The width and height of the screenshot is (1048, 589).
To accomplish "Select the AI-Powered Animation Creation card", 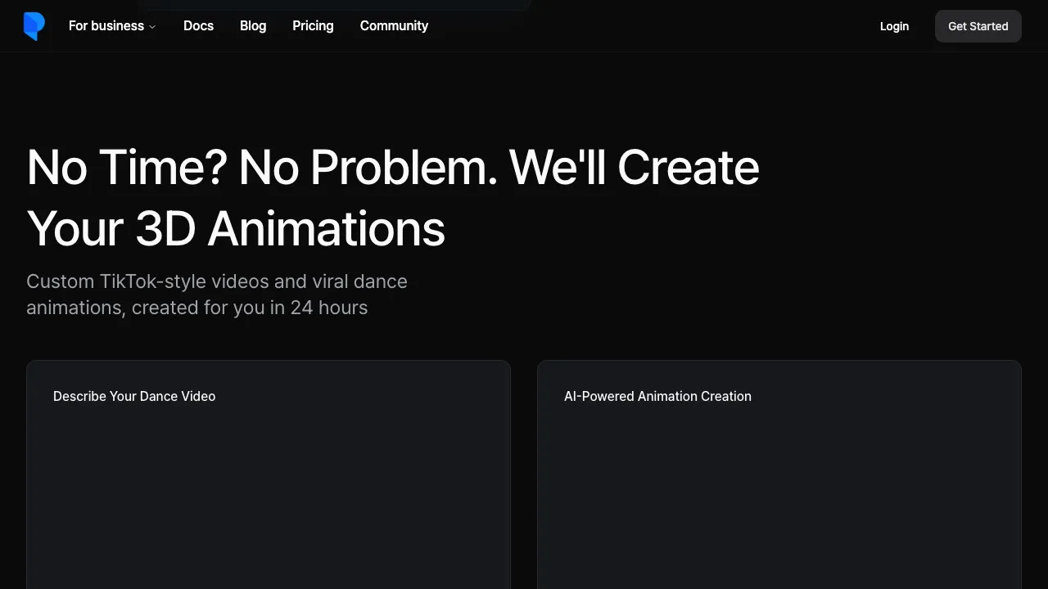I will (779, 474).
